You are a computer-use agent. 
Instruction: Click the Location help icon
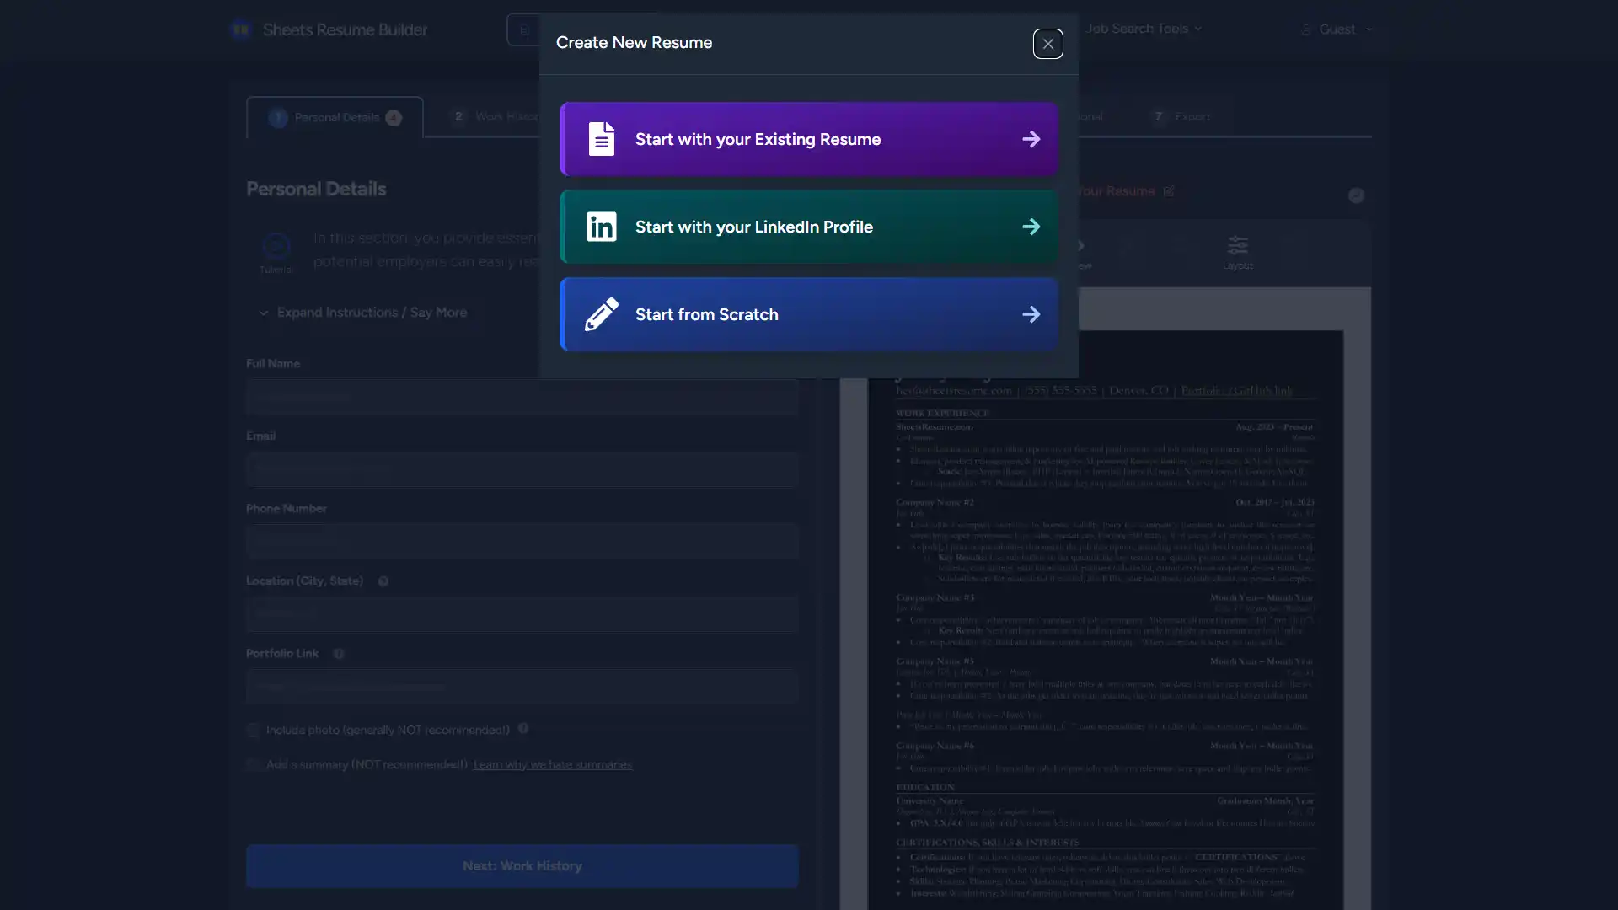pyautogui.click(x=383, y=581)
